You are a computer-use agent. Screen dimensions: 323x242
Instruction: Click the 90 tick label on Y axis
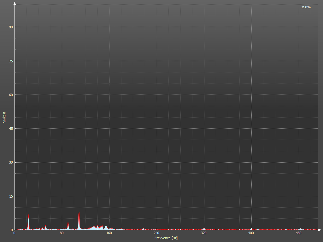(11, 27)
